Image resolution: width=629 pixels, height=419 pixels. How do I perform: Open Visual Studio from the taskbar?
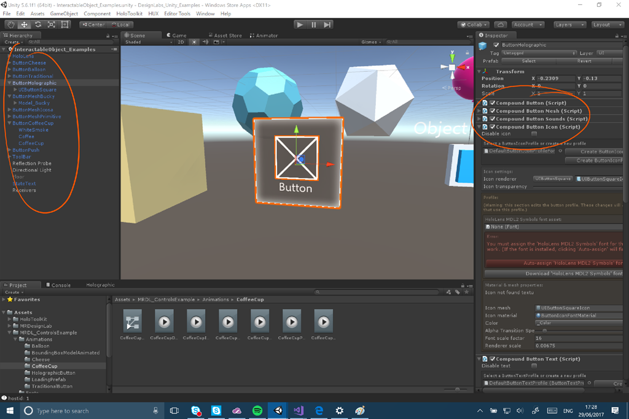(x=299, y=410)
